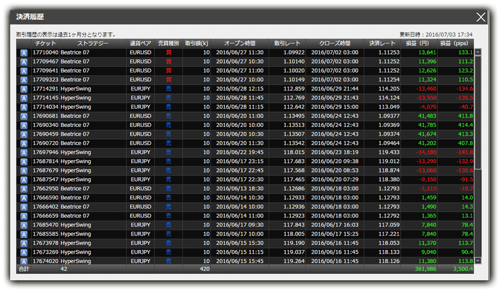
Task: Sort by the ストラテジー column header
Action: click(x=92, y=43)
